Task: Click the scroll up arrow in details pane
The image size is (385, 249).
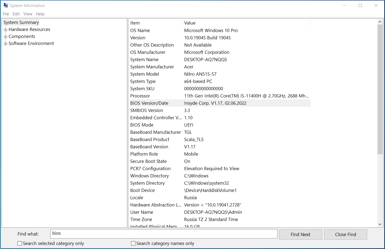Action: pos(380,22)
